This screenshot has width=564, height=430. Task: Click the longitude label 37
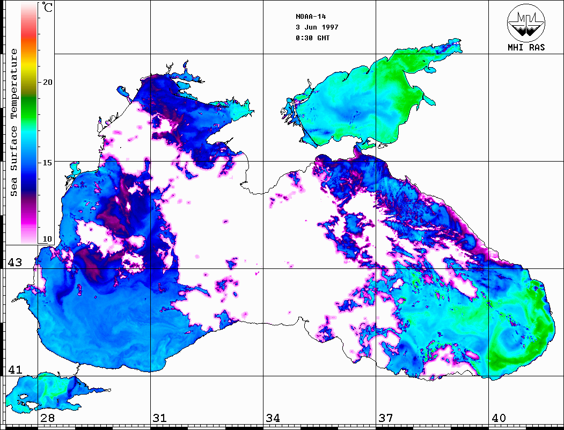click(x=385, y=418)
